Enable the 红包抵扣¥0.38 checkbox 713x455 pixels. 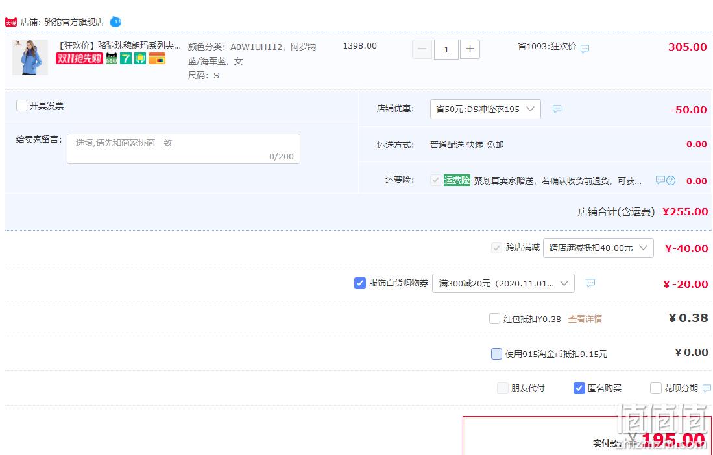coord(495,318)
